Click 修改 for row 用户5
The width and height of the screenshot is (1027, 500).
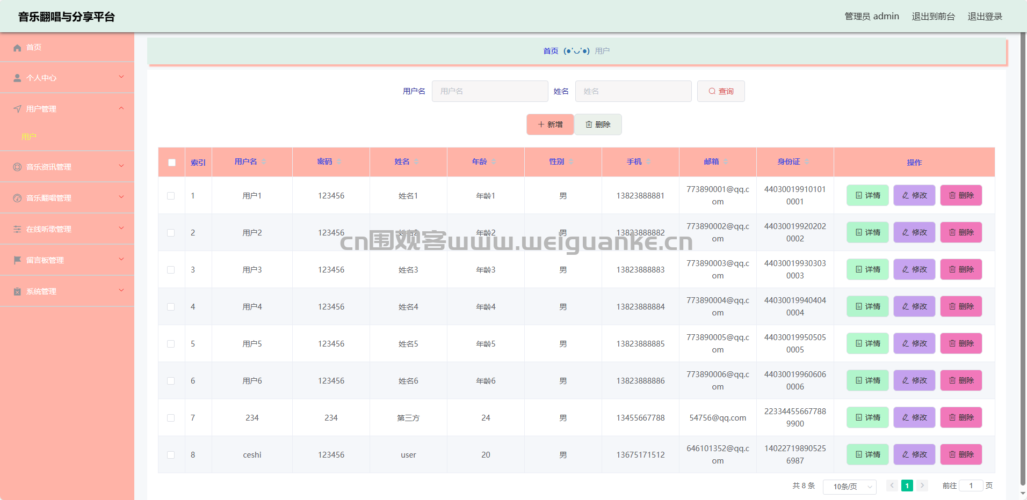pyautogui.click(x=915, y=343)
